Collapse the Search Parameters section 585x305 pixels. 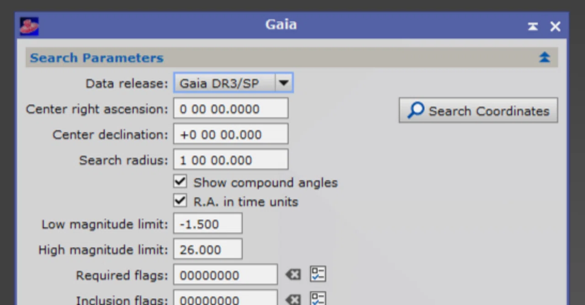tap(544, 57)
